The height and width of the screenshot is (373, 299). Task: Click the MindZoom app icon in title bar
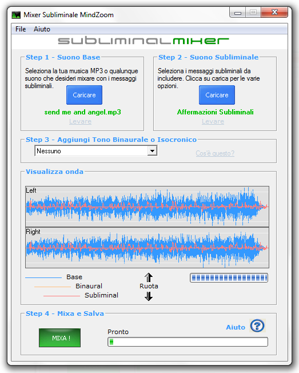tap(16, 15)
